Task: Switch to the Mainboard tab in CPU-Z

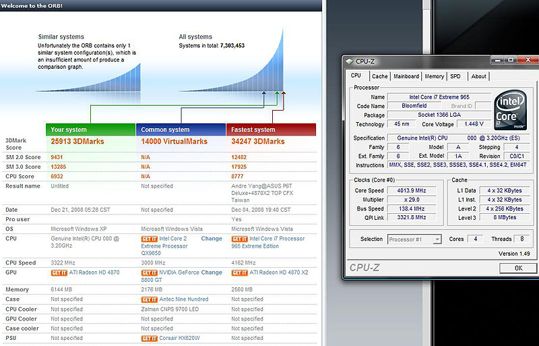Action: (x=406, y=76)
